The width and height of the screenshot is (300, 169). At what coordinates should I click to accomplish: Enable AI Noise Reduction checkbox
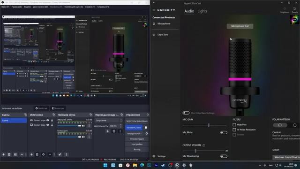(x=234, y=130)
